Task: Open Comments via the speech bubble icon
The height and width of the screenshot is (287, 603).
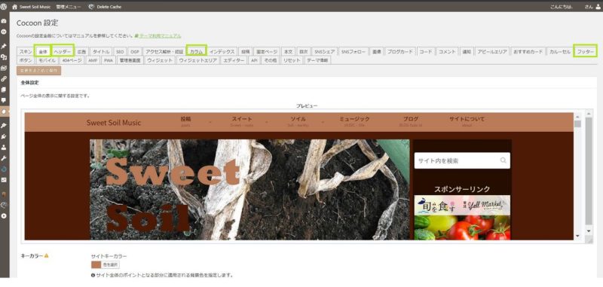Action: tap(4, 100)
